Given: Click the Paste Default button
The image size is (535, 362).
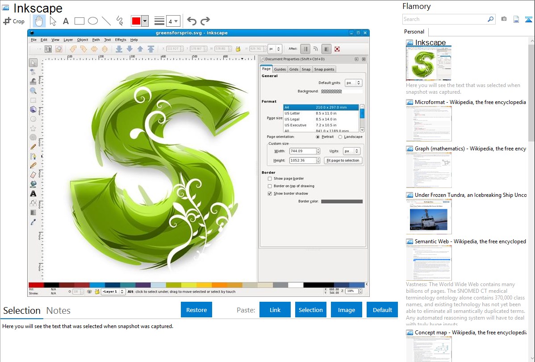Looking at the screenshot, I should pyautogui.click(x=382, y=310).
